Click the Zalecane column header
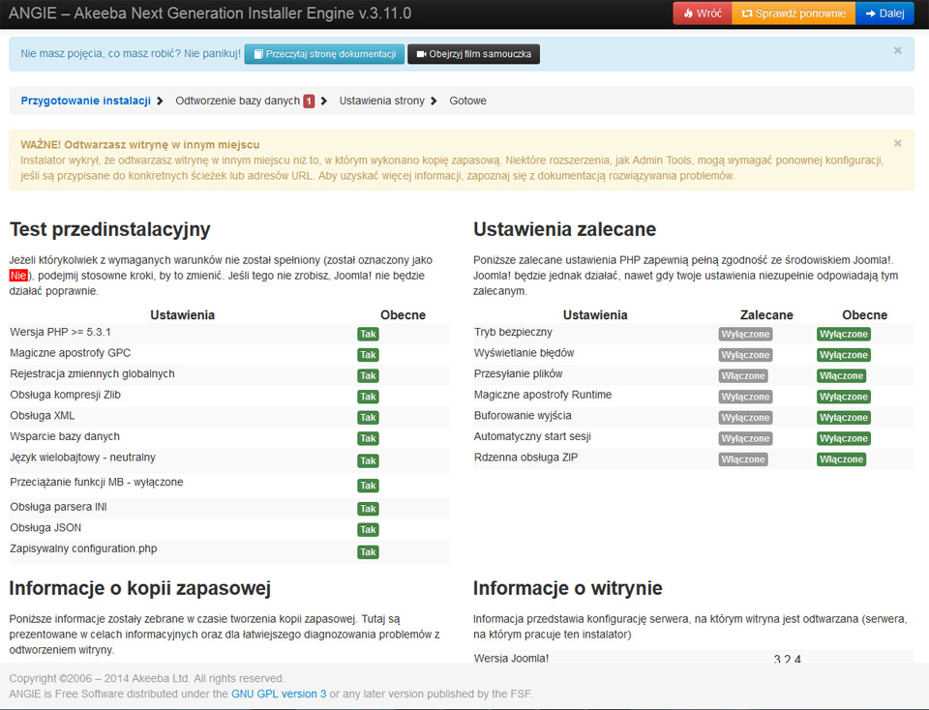Viewport: 929px width, 710px height. [x=766, y=315]
